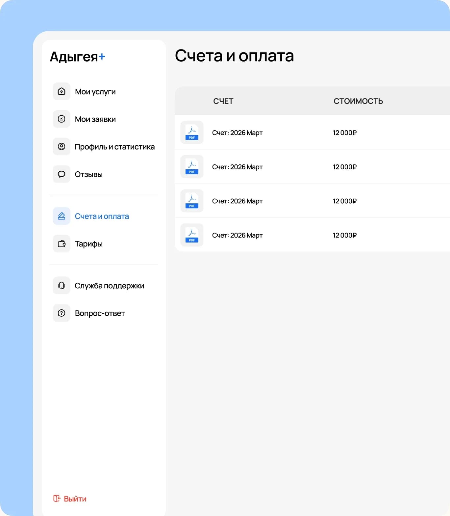Image resolution: width=450 pixels, height=516 pixels.
Task: Open the Вопрос-ответ question mark icon
Action: coord(62,313)
